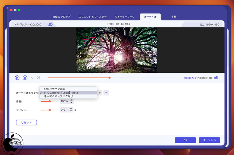Choose 1-10 Carnival【Loop】.m4a track
The image size is (234, 155).
[68, 92]
